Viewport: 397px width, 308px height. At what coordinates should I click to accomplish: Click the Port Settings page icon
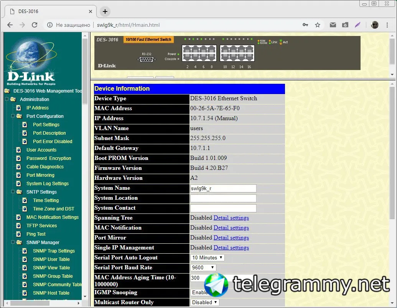(25, 125)
